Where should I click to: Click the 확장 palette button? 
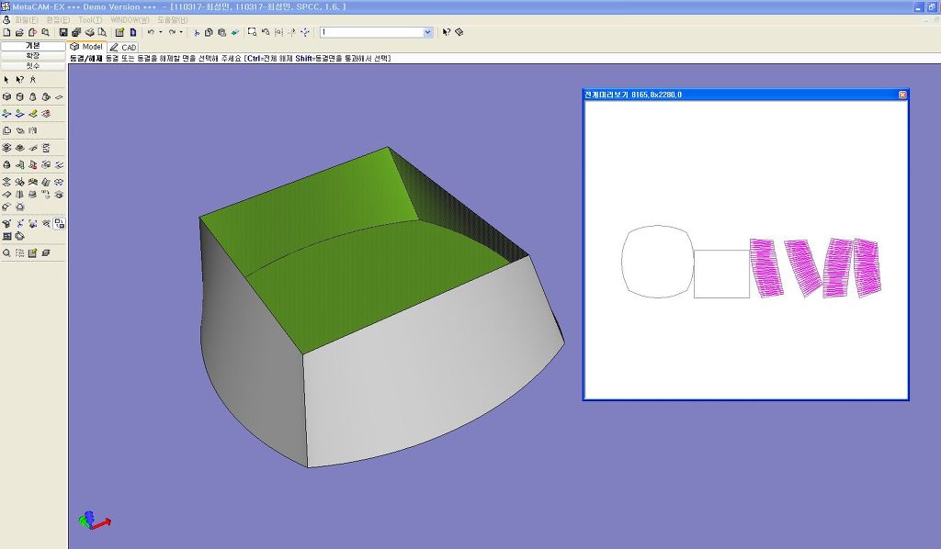coord(33,55)
